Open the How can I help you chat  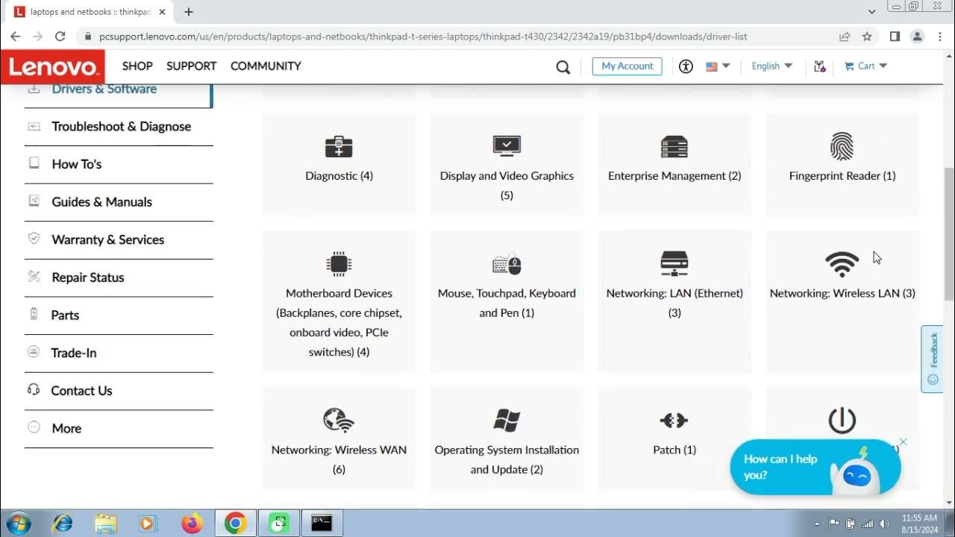tap(815, 467)
